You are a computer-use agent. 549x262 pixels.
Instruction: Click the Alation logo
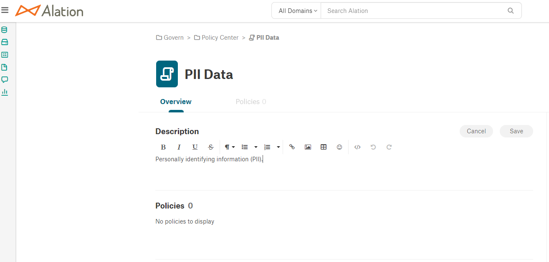pyautogui.click(x=49, y=11)
